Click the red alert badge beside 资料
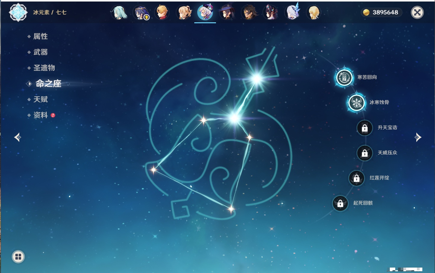The height and width of the screenshot is (273, 435). tap(53, 115)
